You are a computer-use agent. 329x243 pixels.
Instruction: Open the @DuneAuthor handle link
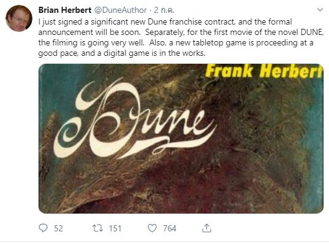tap(120, 10)
